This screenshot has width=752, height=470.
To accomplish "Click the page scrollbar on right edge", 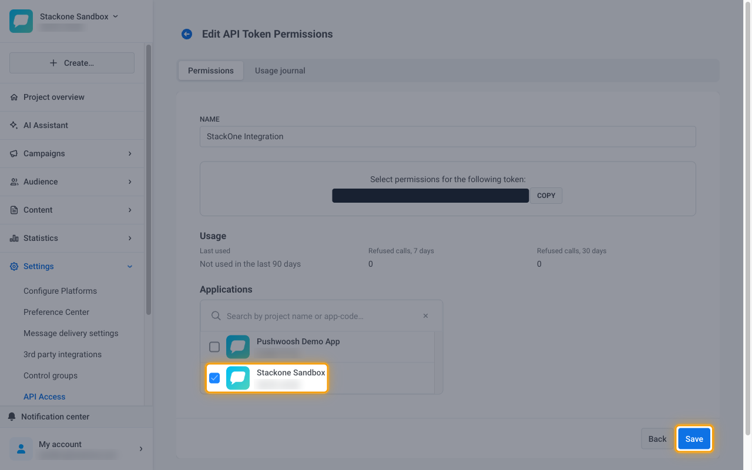I will point(748,217).
